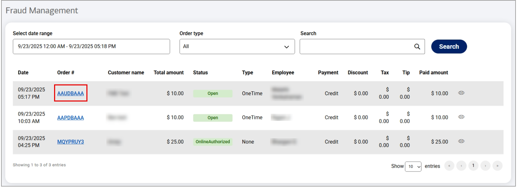Sort by Tip column header
The image size is (518, 188).
pyautogui.click(x=406, y=72)
